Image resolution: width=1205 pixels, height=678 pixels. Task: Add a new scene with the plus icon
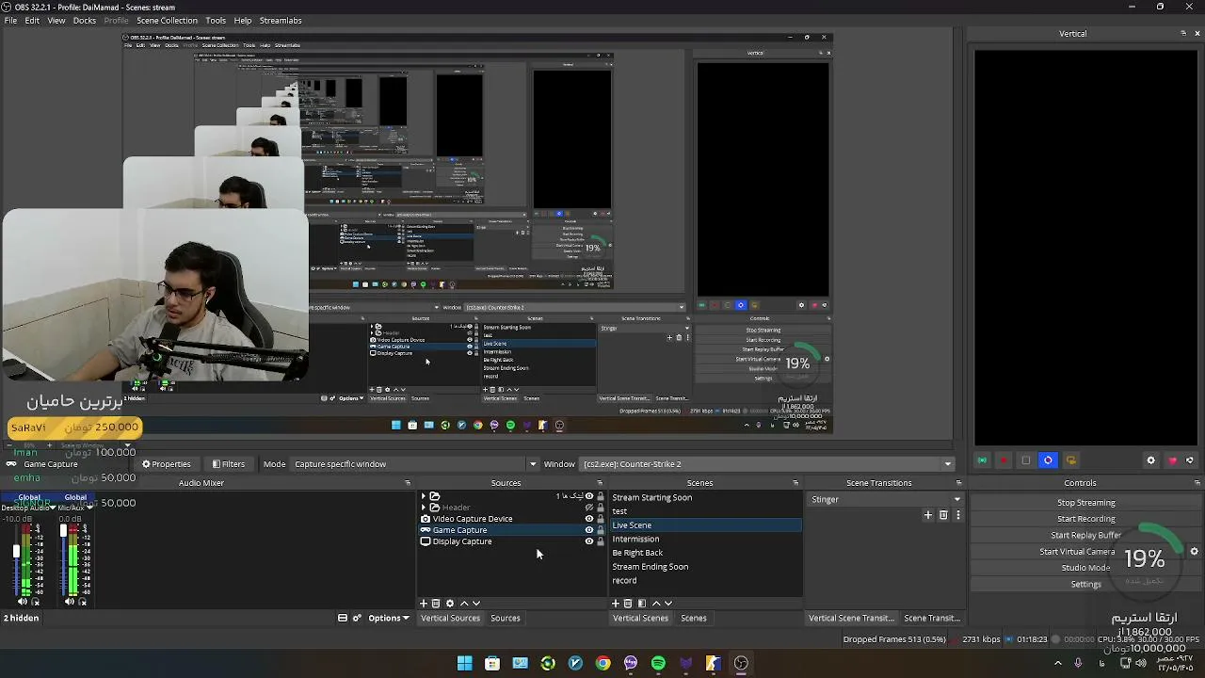(x=616, y=604)
